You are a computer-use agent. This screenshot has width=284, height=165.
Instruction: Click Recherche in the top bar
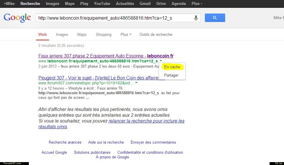coord(30,4)
